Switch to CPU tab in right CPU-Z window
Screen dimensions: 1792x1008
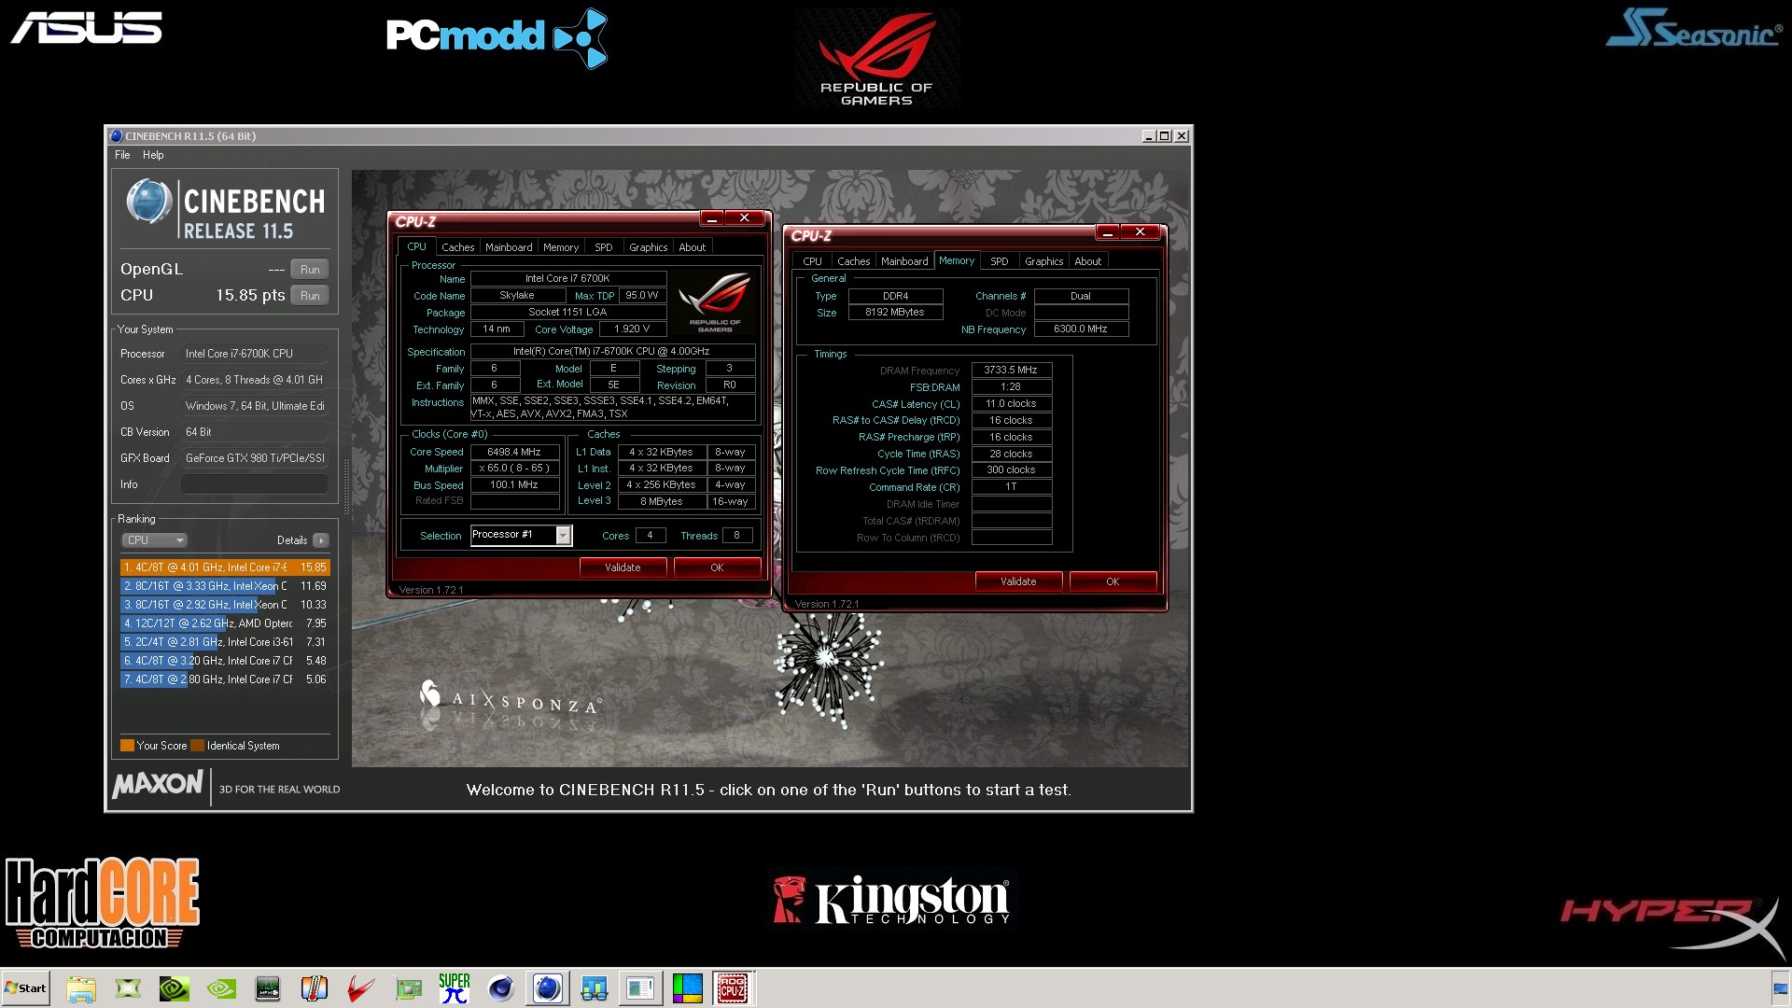click(813, 261)
